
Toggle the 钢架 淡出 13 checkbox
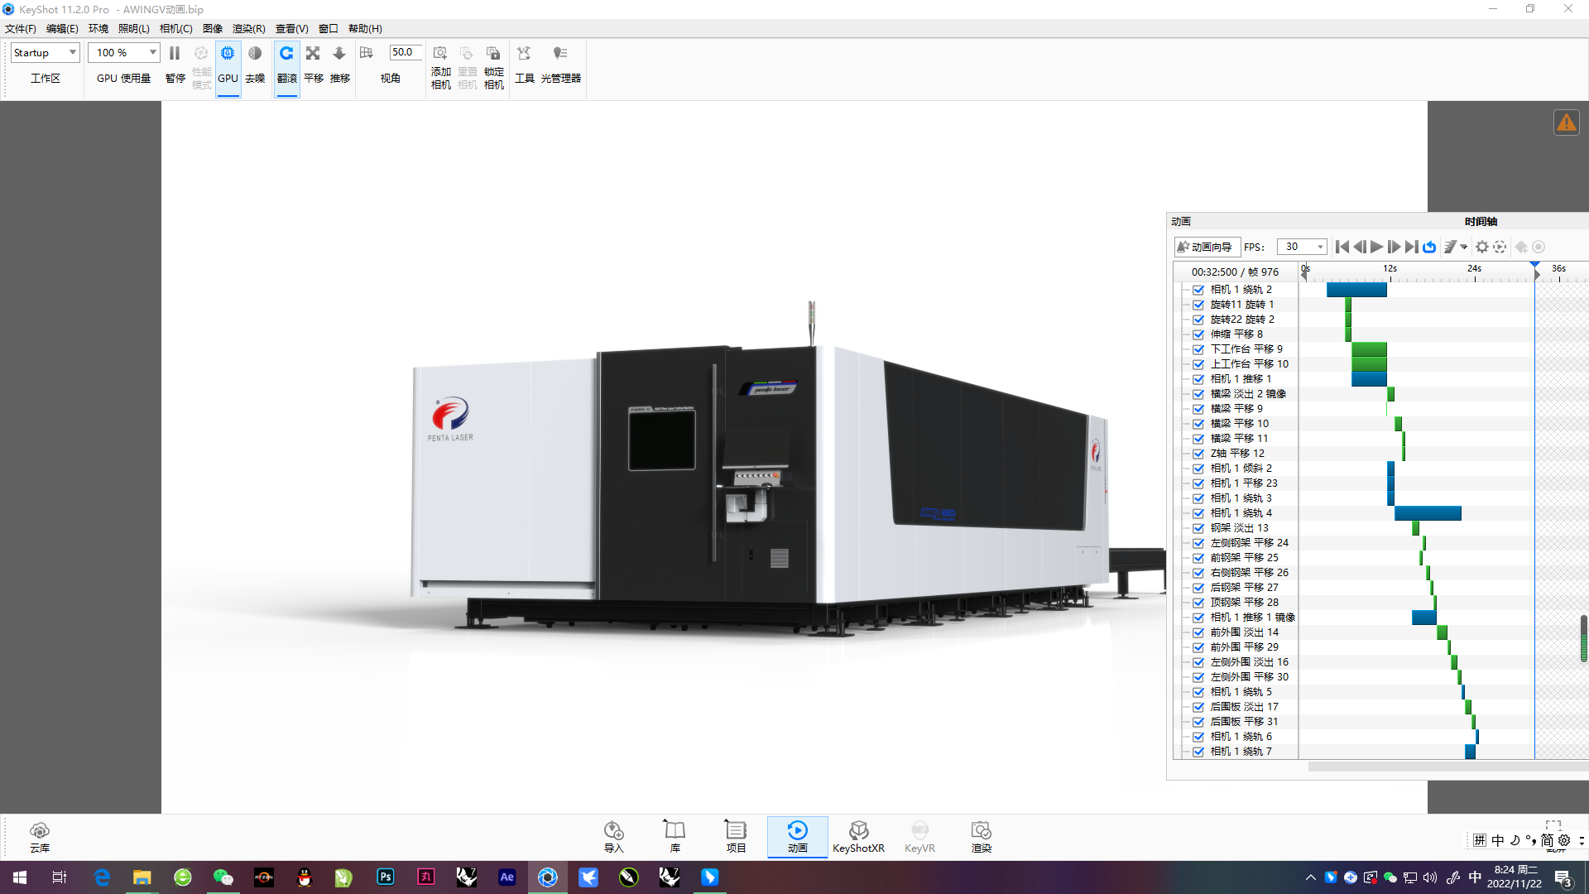1198,527
